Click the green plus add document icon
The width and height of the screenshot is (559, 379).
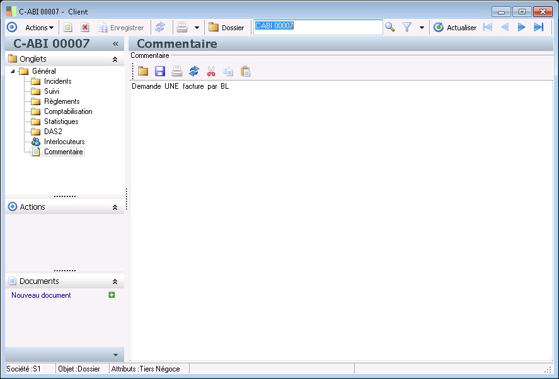[112, 295]
